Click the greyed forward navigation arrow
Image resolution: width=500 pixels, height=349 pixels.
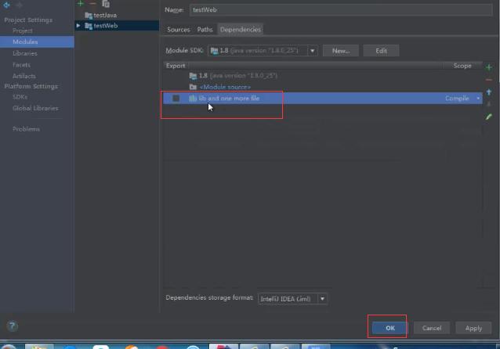pyautogui.click(x=19, y=5)
